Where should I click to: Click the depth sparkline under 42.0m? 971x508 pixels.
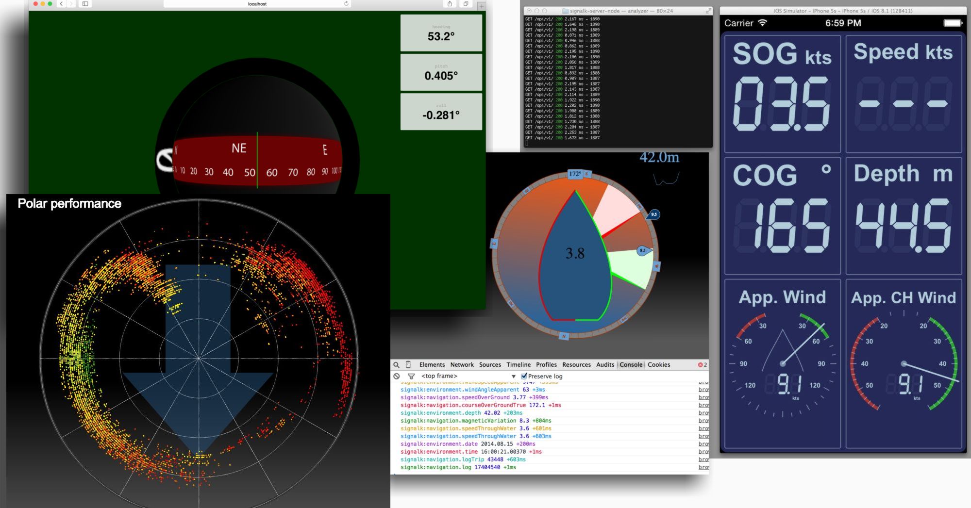tap(666, 179)
